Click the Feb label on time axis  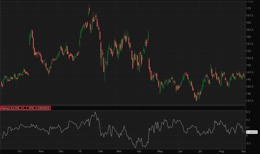point(101,151)
